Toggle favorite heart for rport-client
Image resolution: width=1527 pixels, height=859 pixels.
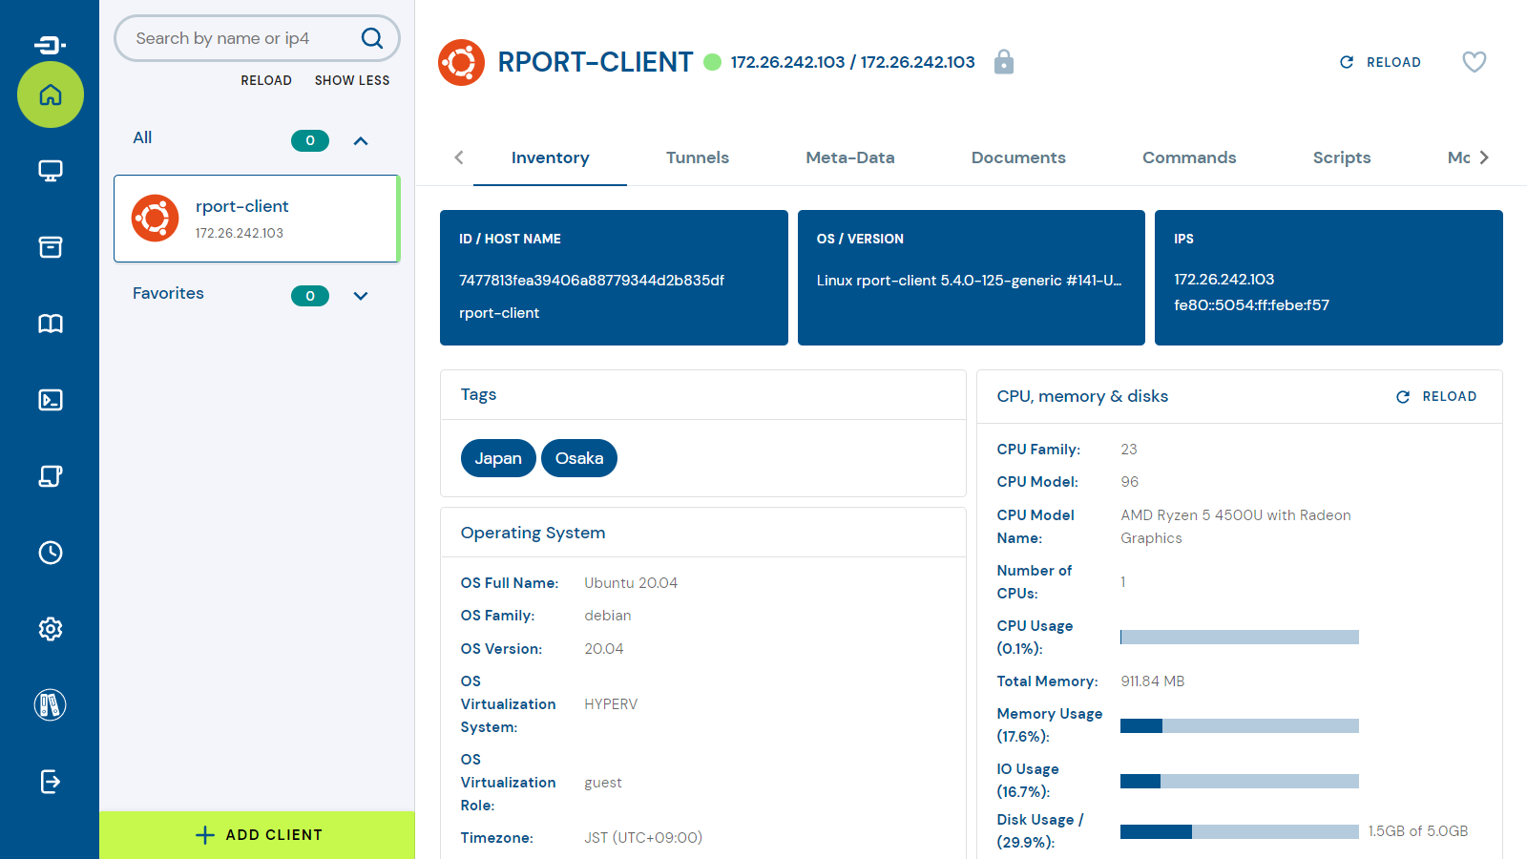tap(1474, 62)
